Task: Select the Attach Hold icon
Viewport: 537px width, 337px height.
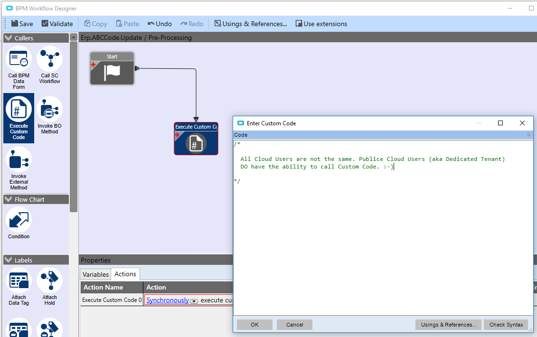Action: tap(49, 281)
